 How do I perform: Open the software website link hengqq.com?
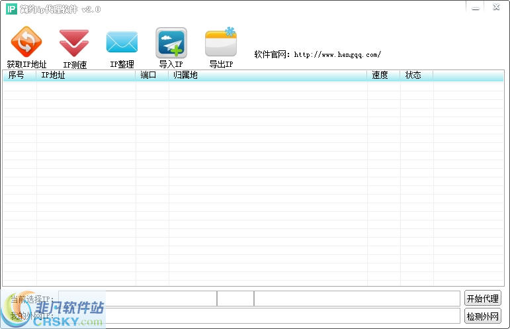click(337, 54)
